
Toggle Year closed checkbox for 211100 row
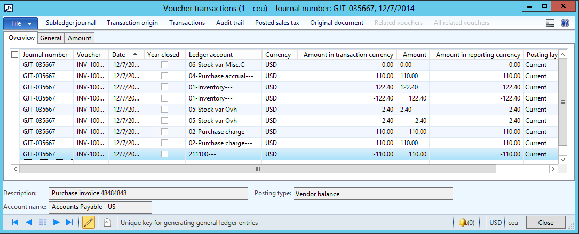(165, 154)
